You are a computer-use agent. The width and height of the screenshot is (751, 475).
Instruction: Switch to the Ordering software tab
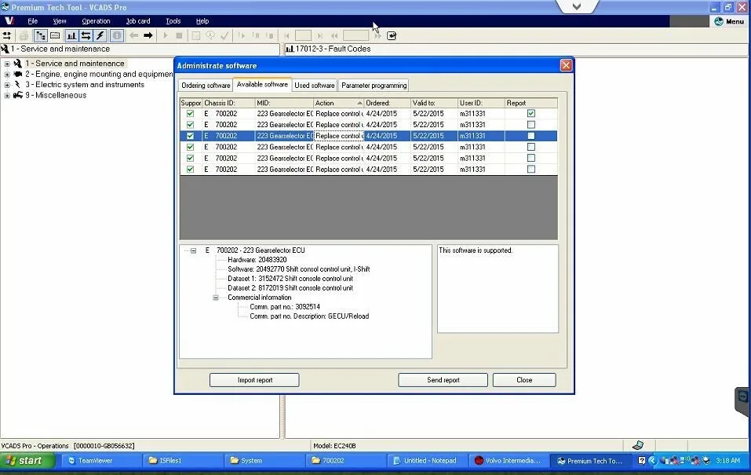point(206,86)
